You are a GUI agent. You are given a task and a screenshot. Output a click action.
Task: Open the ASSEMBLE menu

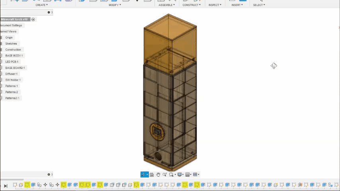166,5
